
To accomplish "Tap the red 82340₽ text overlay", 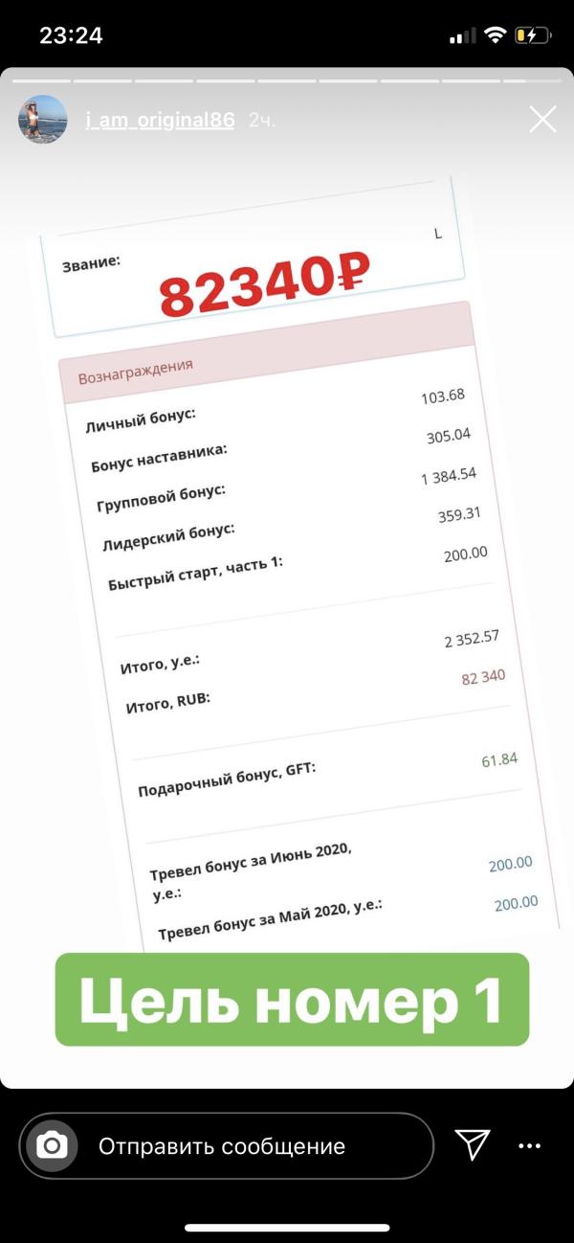I will [264, 281].
